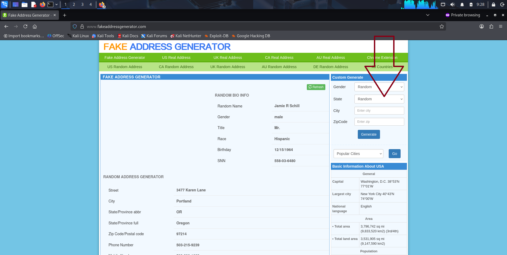The height and width of the screenshot is (255, 507).
Task: Click the browser Home icon
Action: pyautogui.click(x=35, y=26)
